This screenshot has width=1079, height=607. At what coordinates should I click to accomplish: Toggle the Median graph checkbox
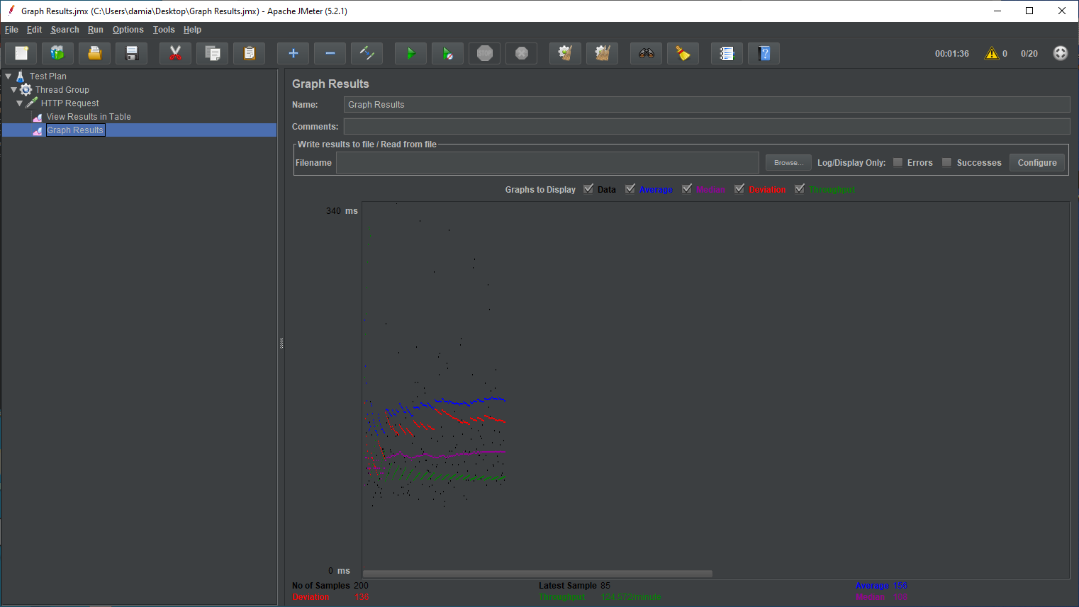[687, 189]
